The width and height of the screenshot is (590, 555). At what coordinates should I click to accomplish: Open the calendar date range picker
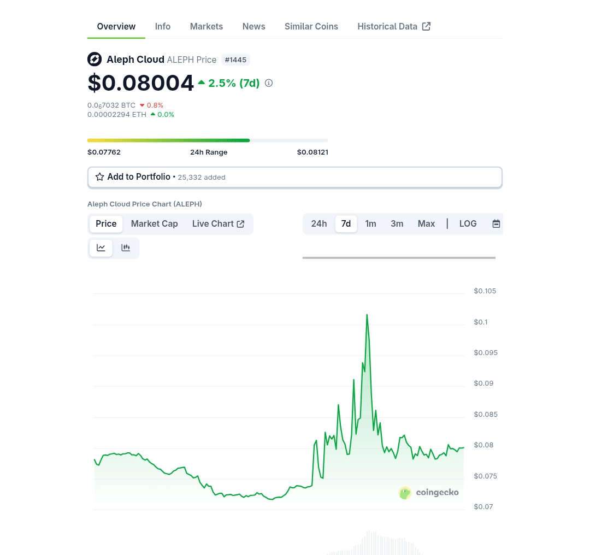tap(496, 224)
